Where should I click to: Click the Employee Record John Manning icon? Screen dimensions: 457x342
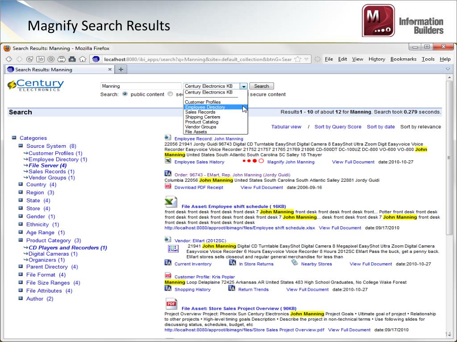pyautogui.click(x=168, y=137)
